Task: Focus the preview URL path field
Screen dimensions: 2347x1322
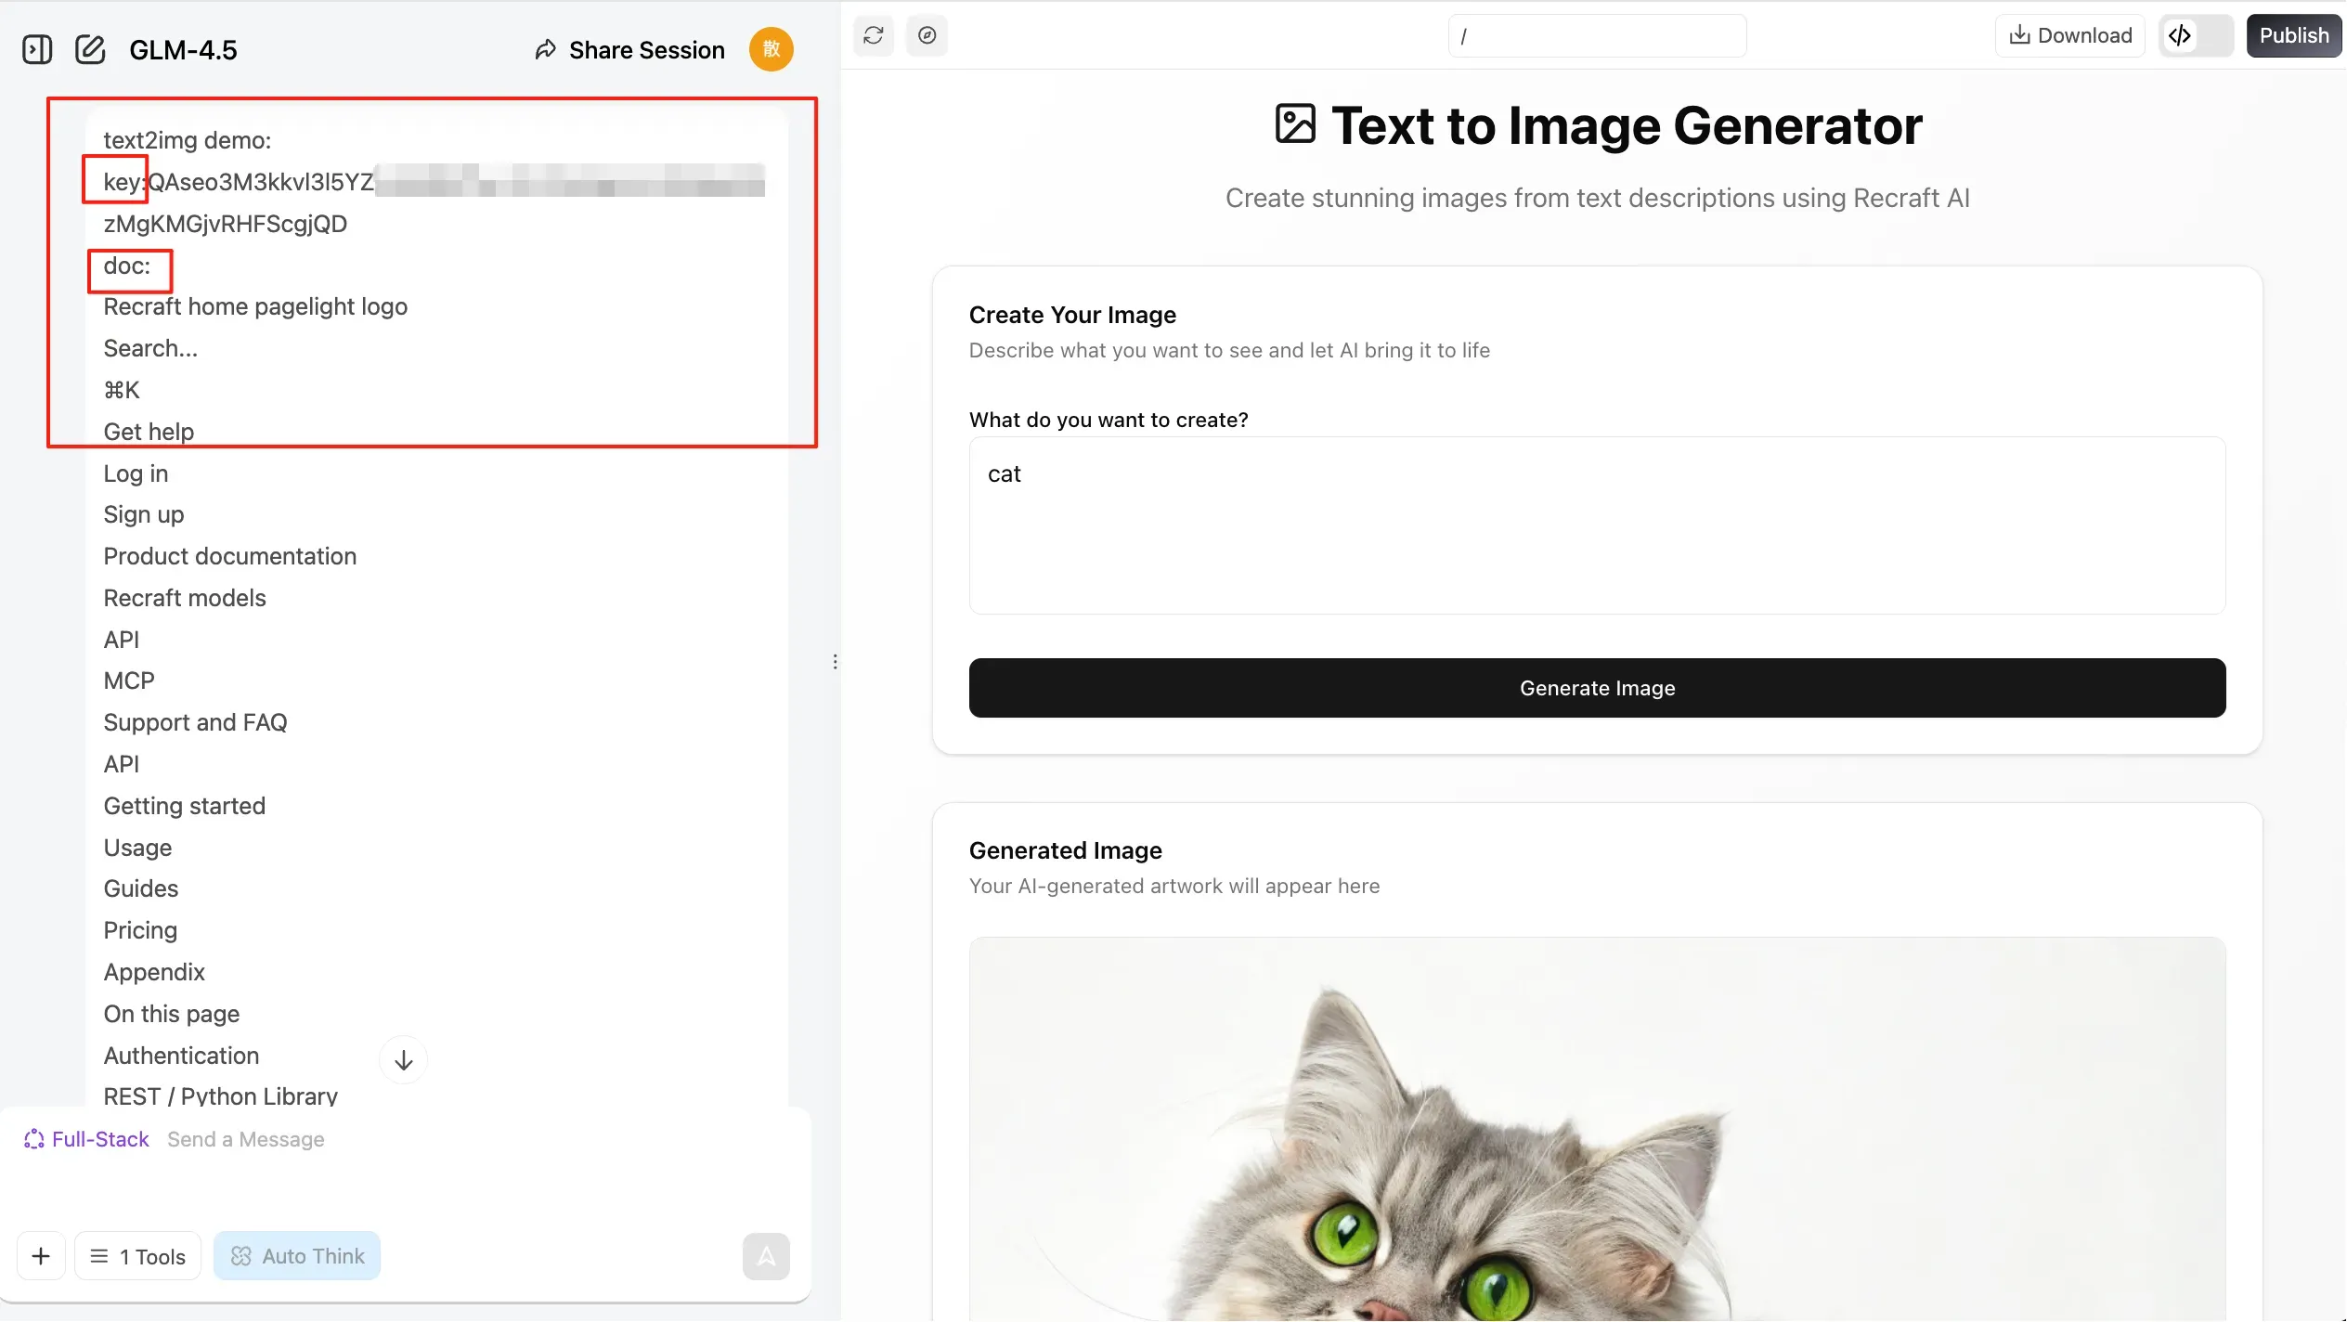Action: point(1597,36)
